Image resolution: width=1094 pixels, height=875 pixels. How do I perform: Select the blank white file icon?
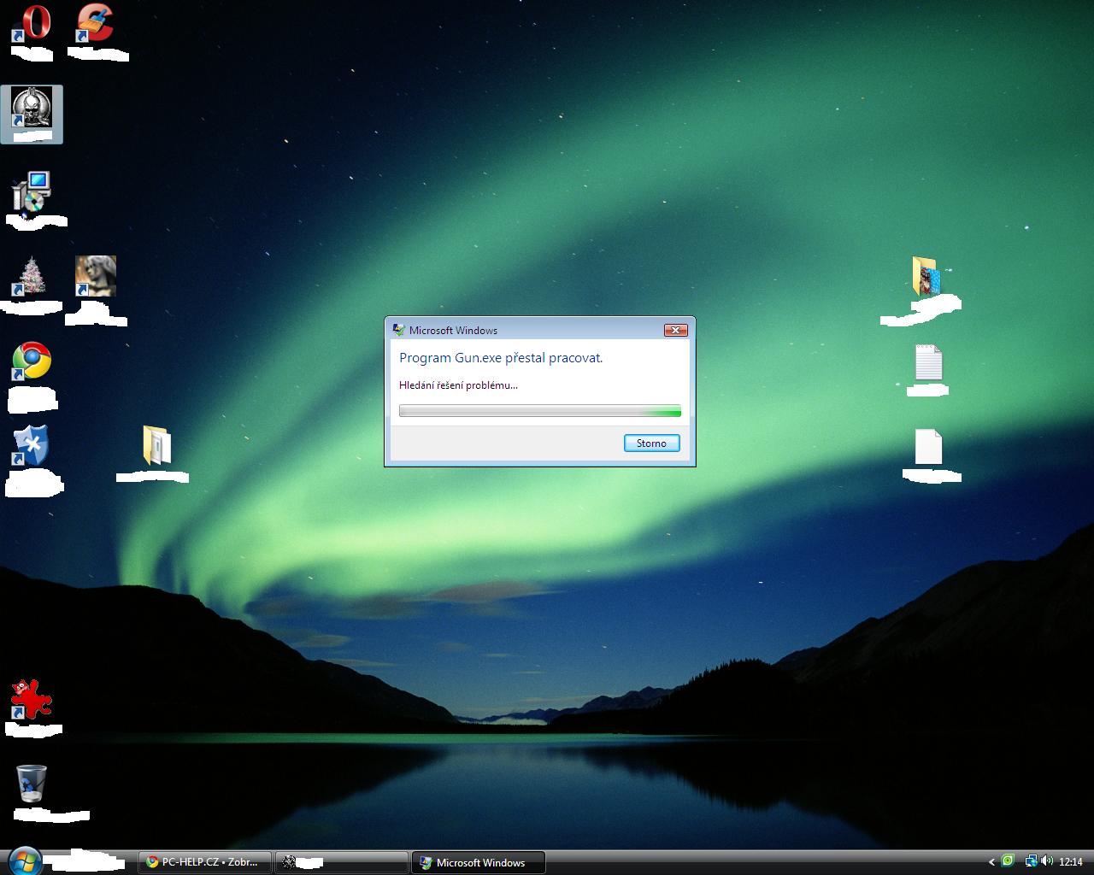point(928,446)
